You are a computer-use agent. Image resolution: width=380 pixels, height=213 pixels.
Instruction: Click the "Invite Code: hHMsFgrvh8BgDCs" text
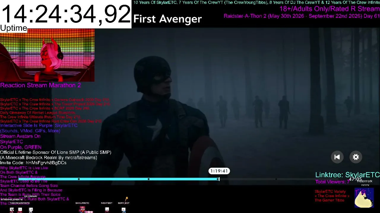click(33, 163)
